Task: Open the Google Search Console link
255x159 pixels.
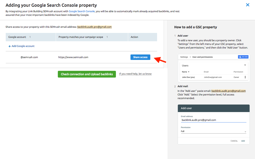Action: (82, 11)
